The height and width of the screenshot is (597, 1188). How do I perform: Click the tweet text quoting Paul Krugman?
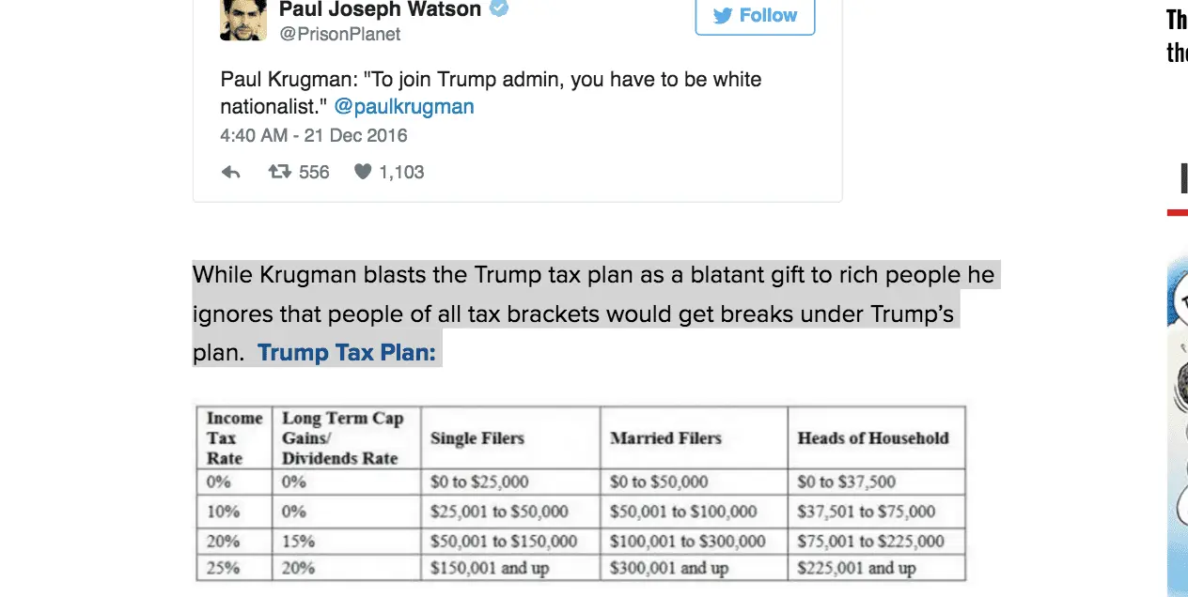tap(491, 92)
